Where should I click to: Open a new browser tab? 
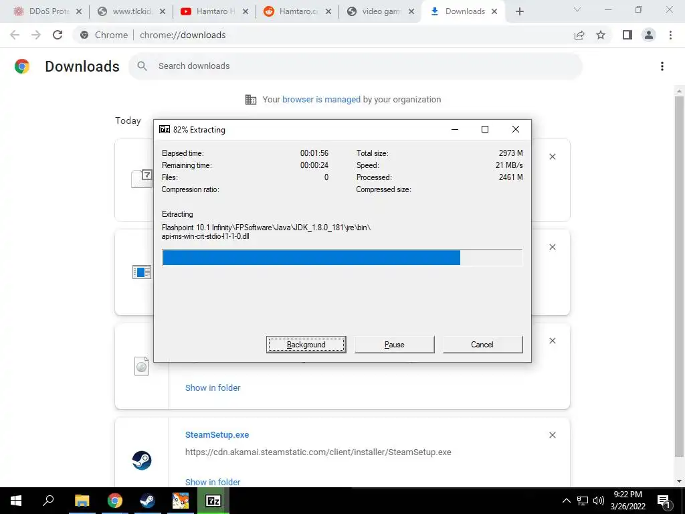(x=519, y=11)
